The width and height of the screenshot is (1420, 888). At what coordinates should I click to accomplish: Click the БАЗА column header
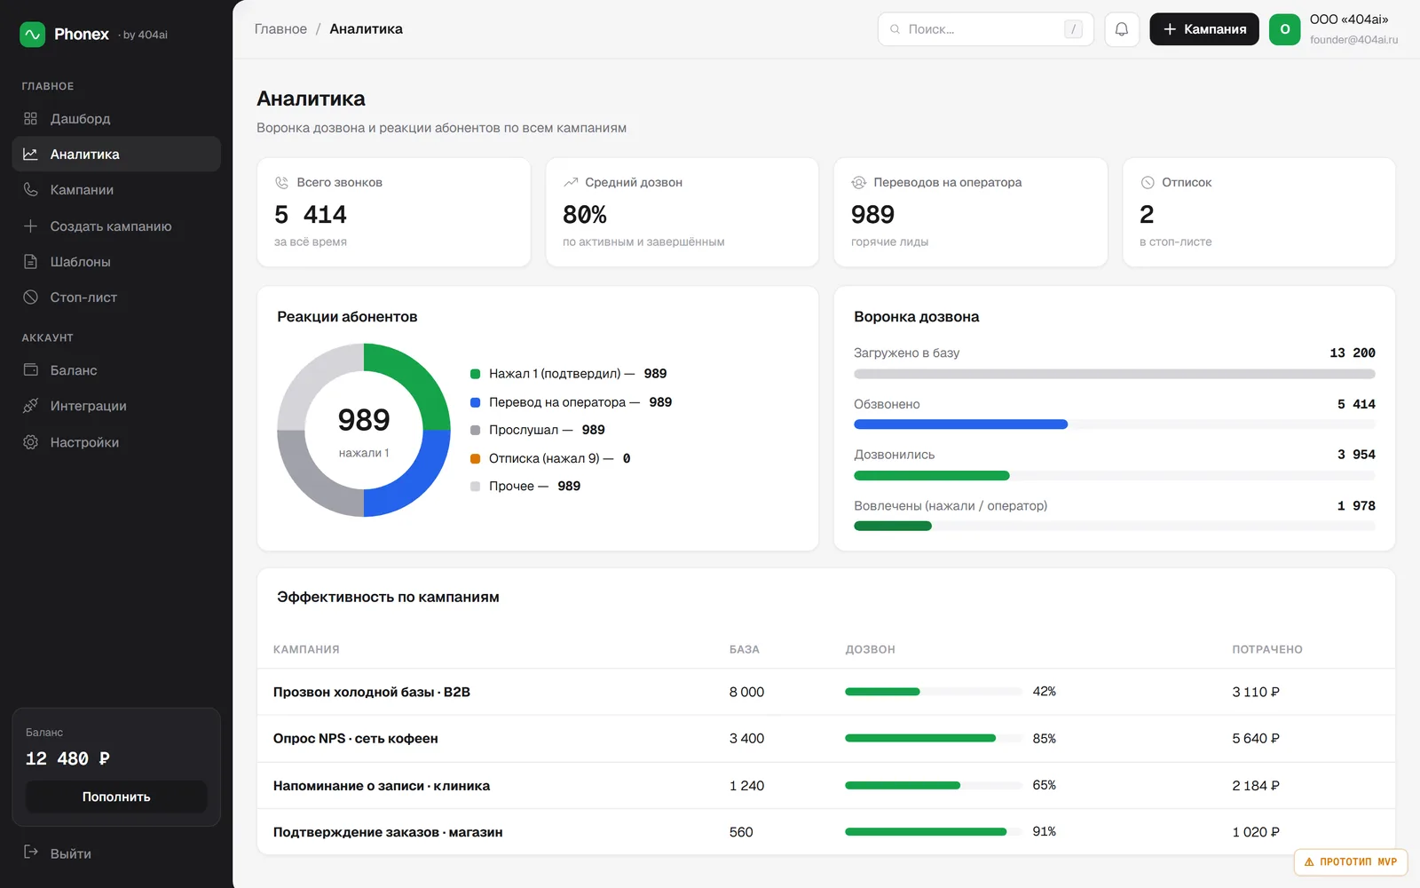(745, 649)
